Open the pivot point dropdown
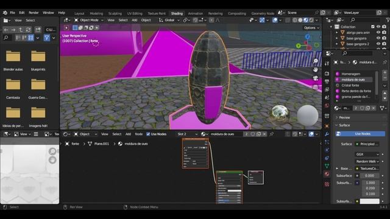 186,20
